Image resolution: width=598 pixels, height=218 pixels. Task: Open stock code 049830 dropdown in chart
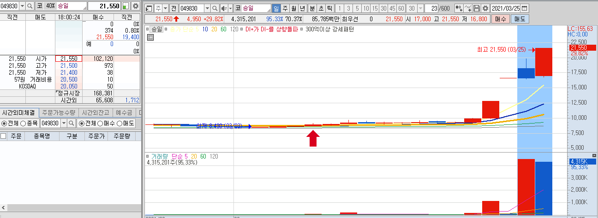(x=207, y=8)
